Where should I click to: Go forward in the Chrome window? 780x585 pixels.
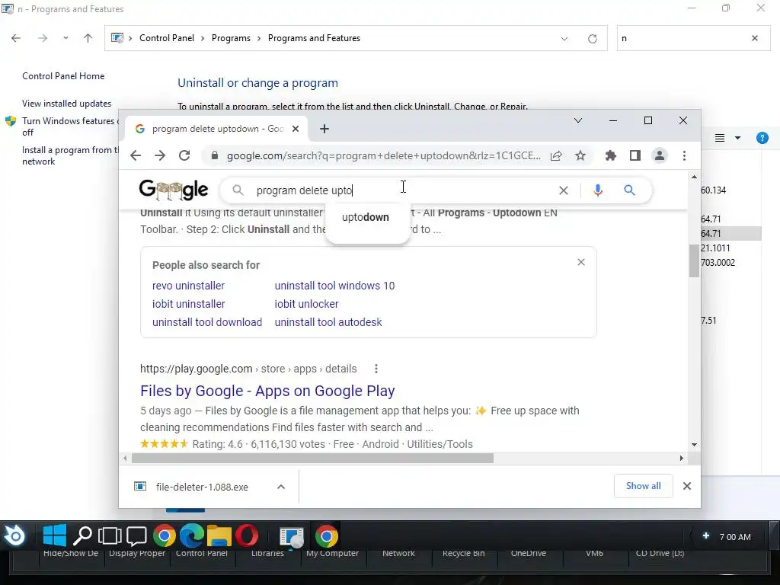point(160,155)
